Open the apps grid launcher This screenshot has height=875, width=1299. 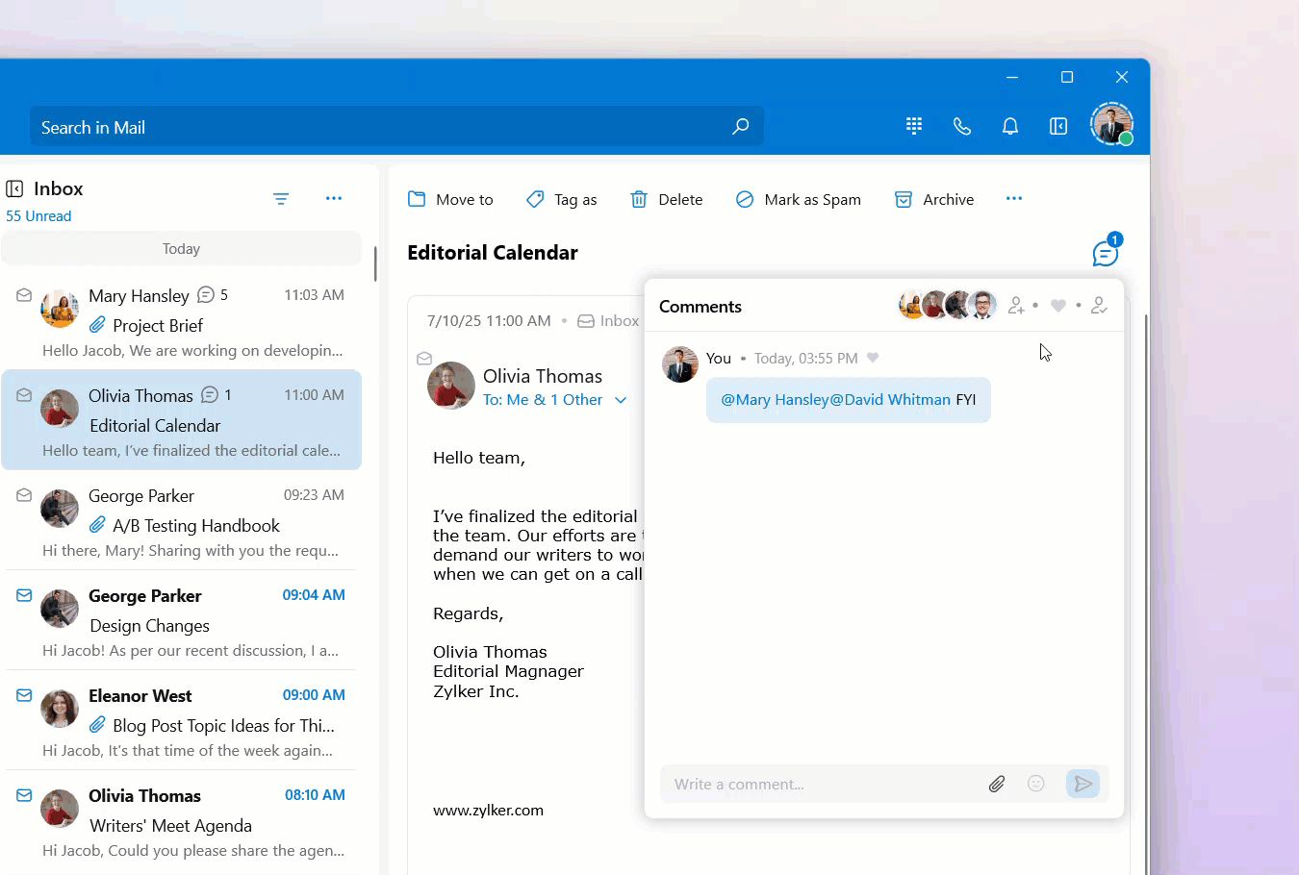(x=914, y=126)
